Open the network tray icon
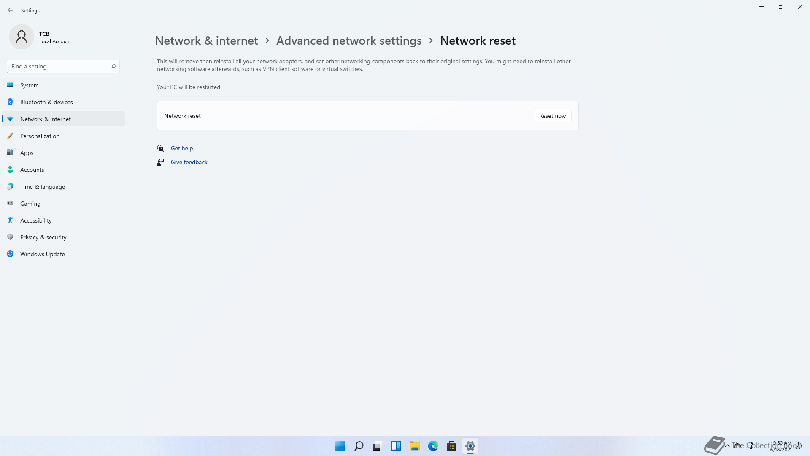This screenshot has height=456, width=810. click(749, 446)
